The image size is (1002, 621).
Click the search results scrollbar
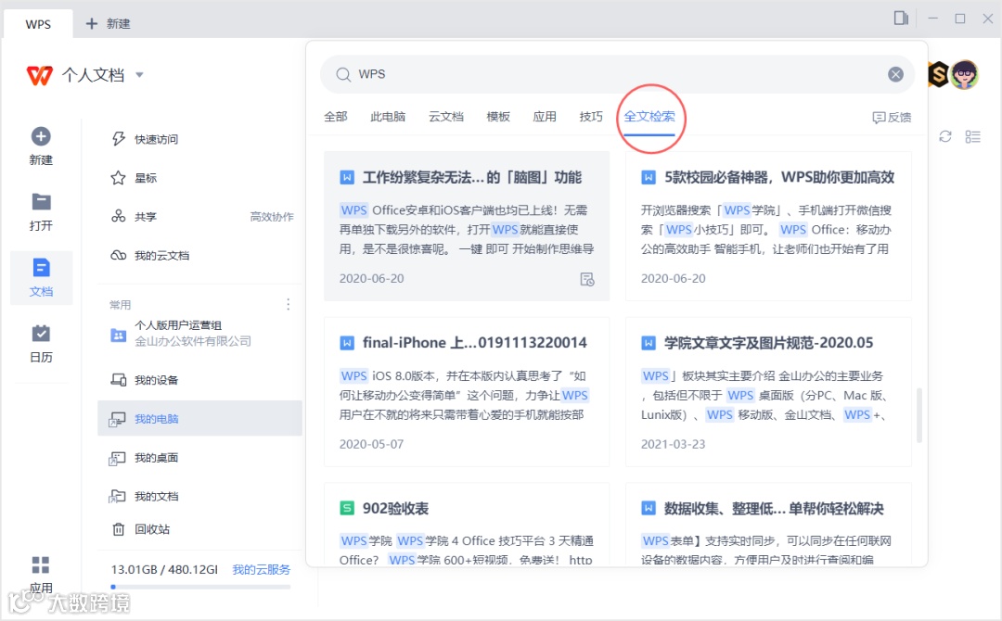[x=919, y=415]
